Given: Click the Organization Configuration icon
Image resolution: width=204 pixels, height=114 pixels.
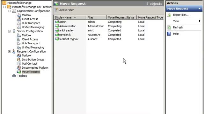Looking at the screenshot, I should pos(14,11).
